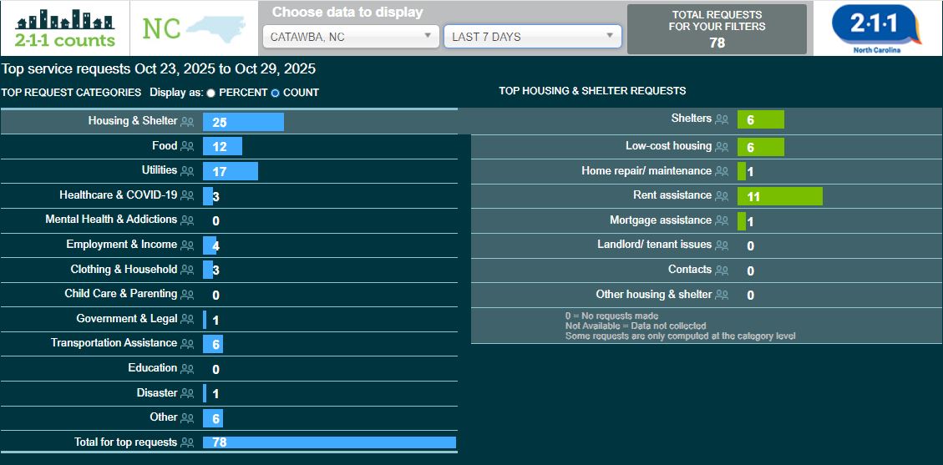Click the green Rent assistance bar
The image size is (943, 465).
click(779, 196)
